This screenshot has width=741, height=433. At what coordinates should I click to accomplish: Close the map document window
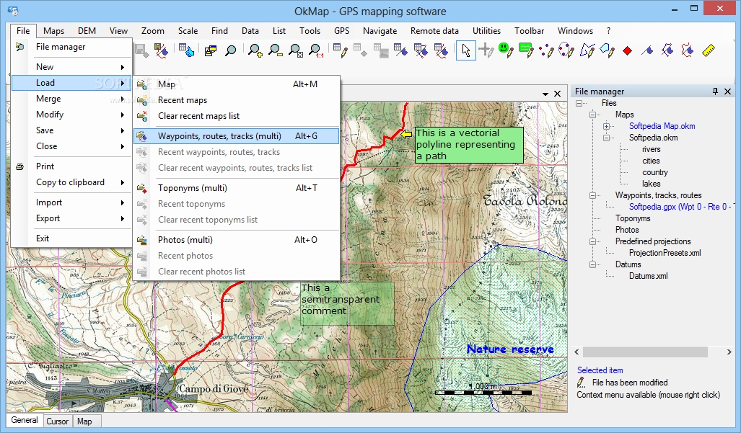558,94
